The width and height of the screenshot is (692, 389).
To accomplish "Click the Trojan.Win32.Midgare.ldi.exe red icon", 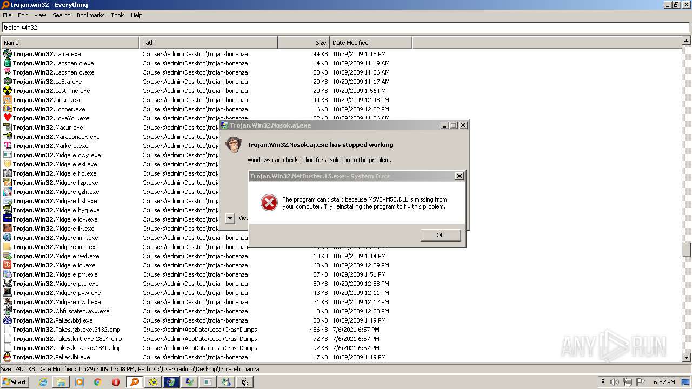I will (x=8, y=265).
